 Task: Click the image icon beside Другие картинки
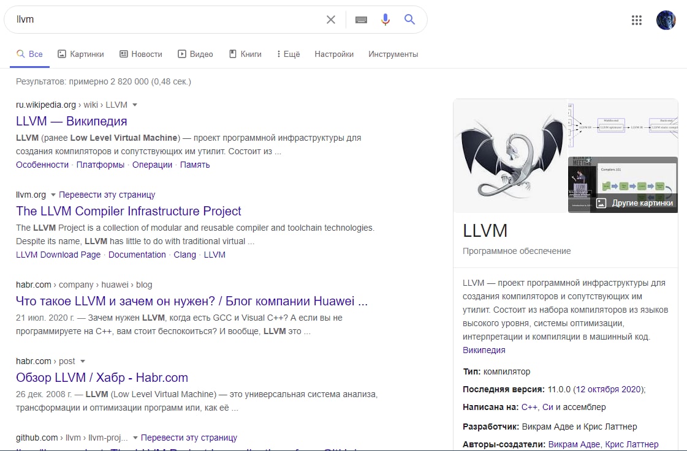tap(601, 203)
